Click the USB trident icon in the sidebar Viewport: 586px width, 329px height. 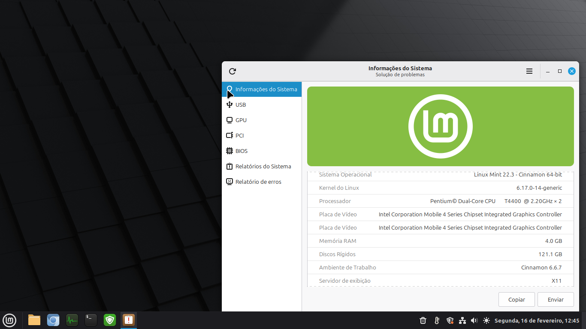pyautogui.click(x=229, y=105)
